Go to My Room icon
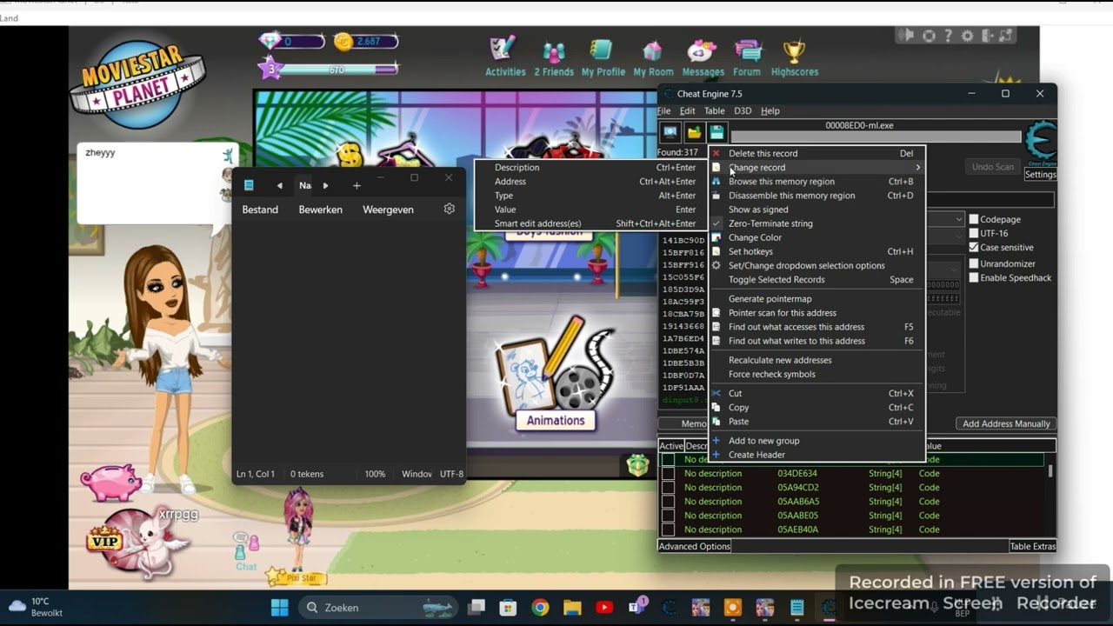Image resolution: width=1113 pixels, height=626 pixels. (x=653, y=57)
